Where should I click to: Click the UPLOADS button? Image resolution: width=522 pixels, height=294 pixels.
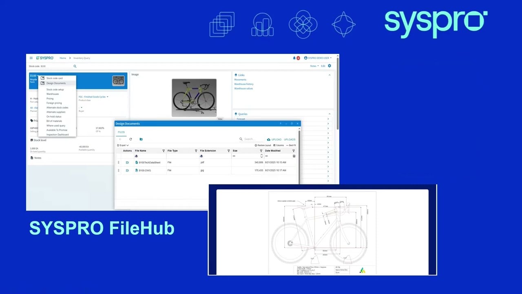(x=290, y=139)
